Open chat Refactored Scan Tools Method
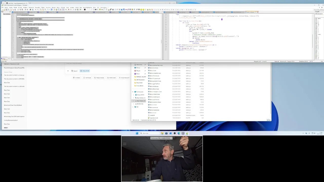324x182 pixels. point(13,105)
